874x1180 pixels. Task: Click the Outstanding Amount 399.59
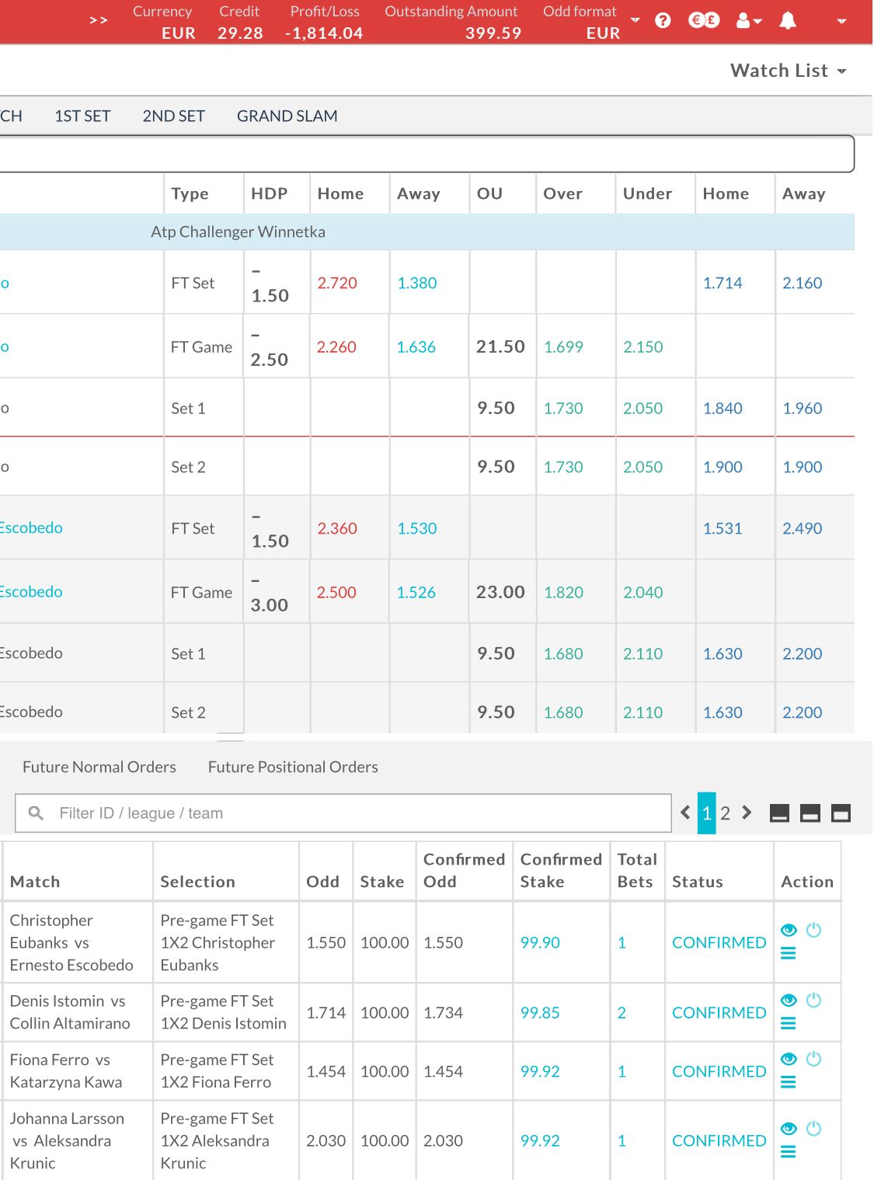[493, 33]
